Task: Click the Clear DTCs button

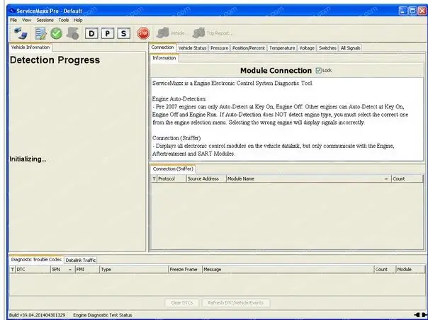Action: pyautogui.click(x=182, y=303)
